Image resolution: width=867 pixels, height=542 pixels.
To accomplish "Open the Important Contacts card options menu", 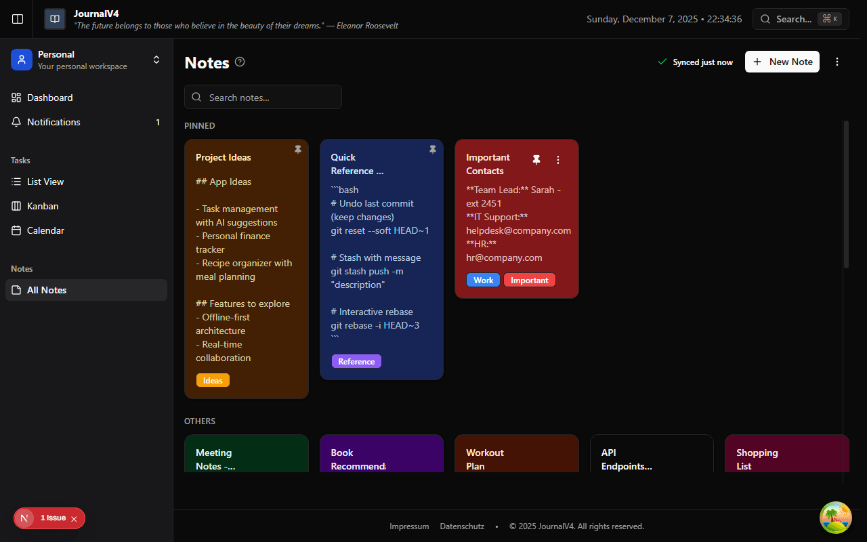I will pyautogui.click(x=558, y=160).
